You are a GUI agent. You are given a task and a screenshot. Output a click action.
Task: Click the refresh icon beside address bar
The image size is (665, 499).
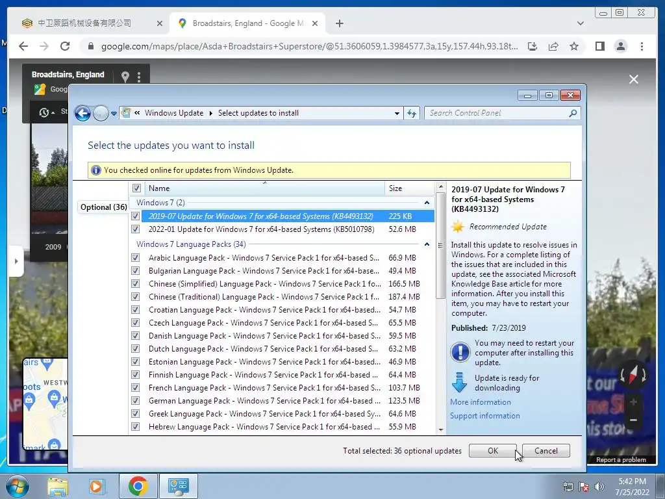point(411,113)
